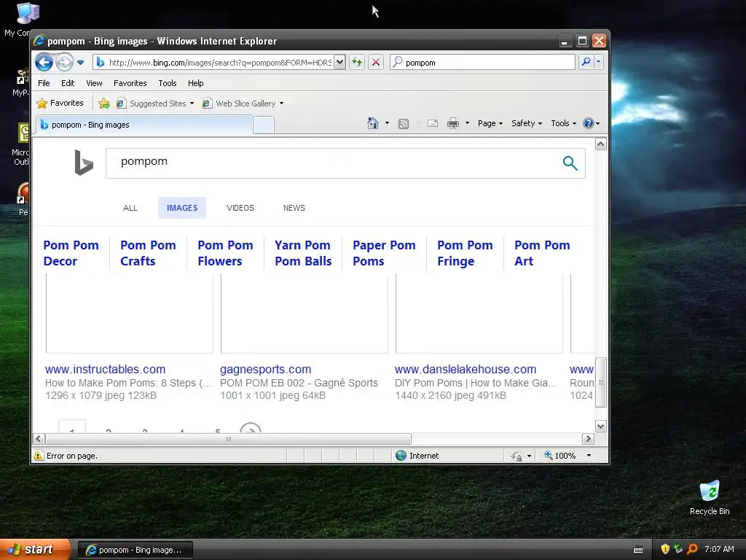The width and height of the screenshot is (746, 560).
Task: Click the Print icon
Action: (x=453, y=123)
